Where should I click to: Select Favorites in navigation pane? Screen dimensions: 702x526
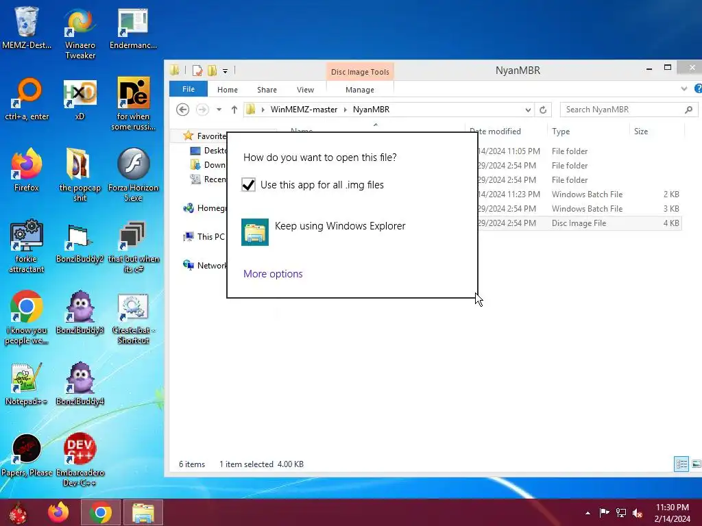pyautogui.click(x=204, y=136)
